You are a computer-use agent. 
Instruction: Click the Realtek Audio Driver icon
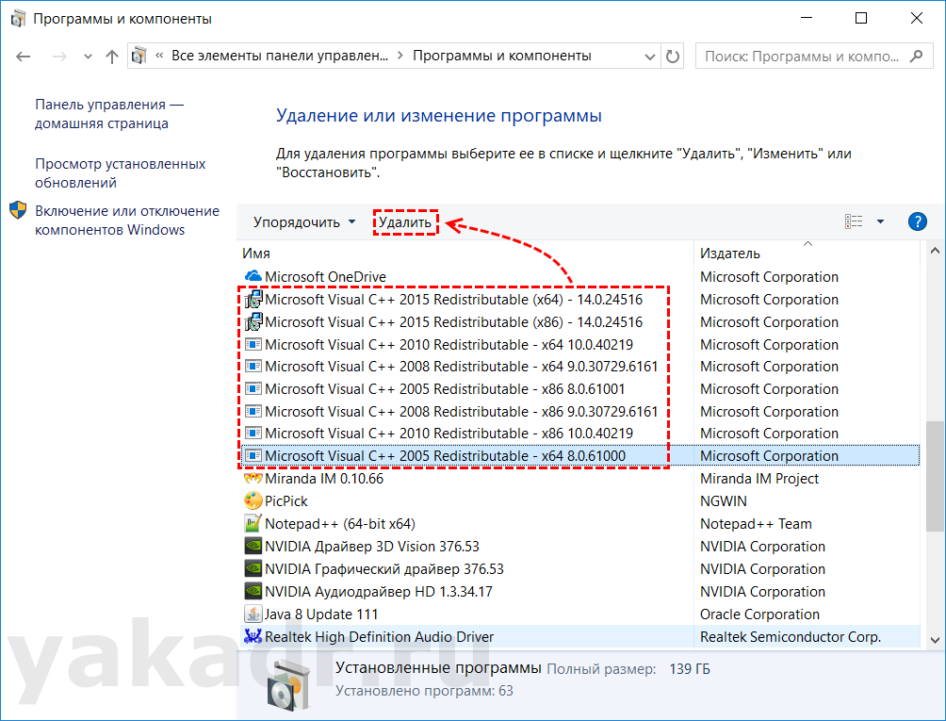(253, 637)
